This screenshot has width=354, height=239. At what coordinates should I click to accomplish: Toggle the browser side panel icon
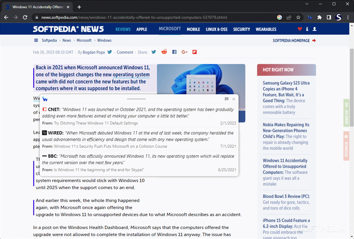click(x=329, y=17)
